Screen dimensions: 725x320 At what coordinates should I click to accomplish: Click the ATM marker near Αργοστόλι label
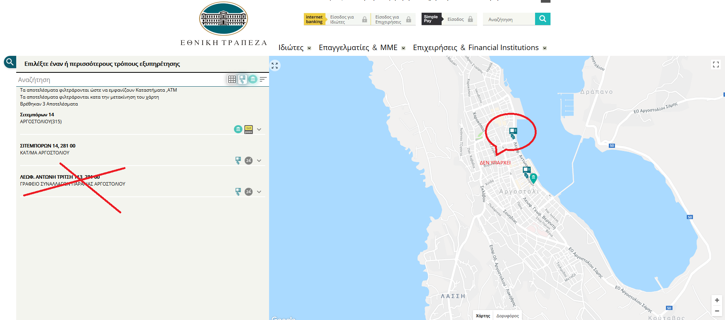tap(527, 172)
